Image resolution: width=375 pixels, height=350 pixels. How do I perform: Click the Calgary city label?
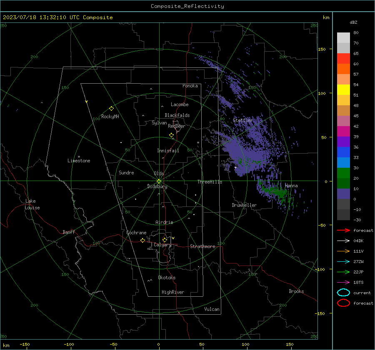pyautogui.click(x=162, y=245)
